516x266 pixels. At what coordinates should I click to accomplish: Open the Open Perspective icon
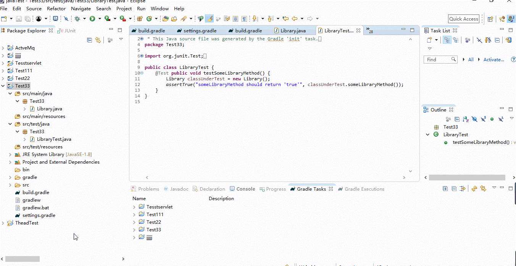pyautogui.click(x=490, y=19)
